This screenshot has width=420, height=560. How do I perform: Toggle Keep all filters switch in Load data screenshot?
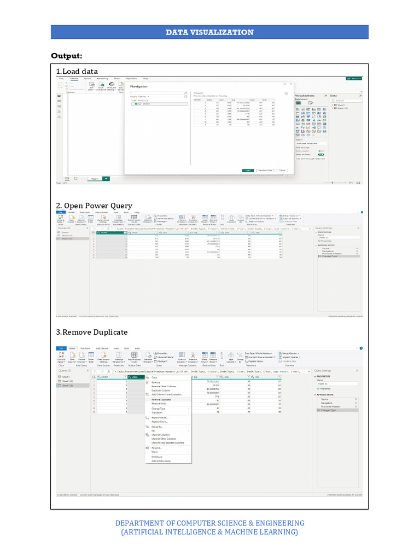coord(321,155)
